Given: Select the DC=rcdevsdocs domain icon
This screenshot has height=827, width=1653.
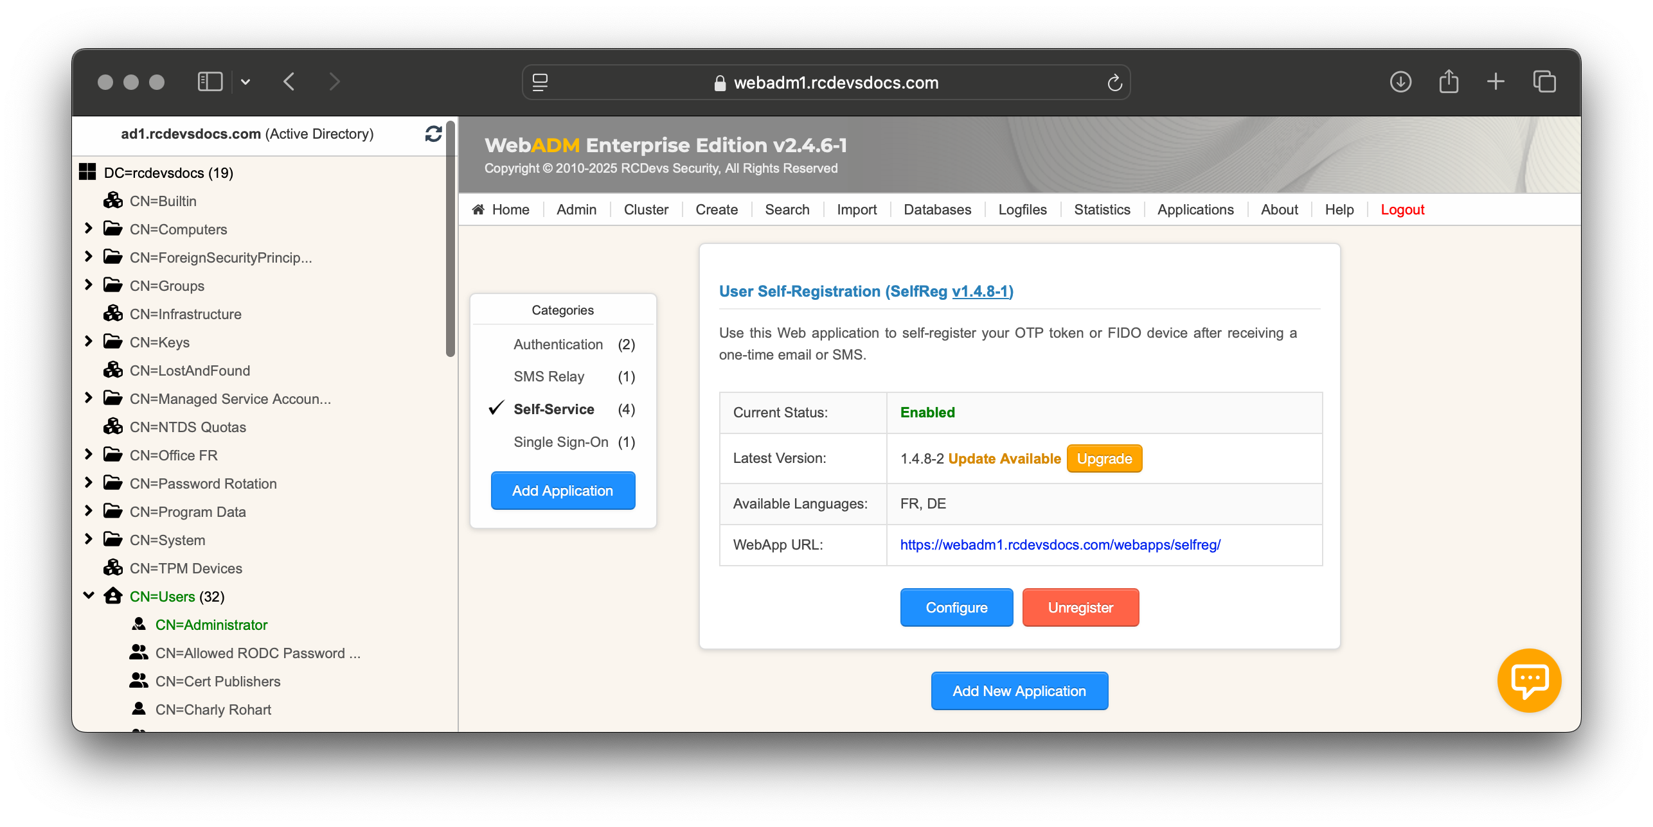Looking at the screenshot, I should coord(87,172).
